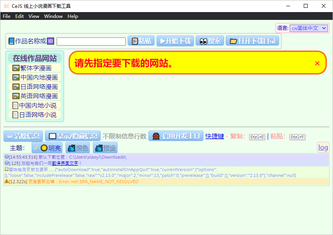Expand the 日语网络漫画 site category
Image resolution: width=333 pixels, height=235 pixels.
(35, 87)
